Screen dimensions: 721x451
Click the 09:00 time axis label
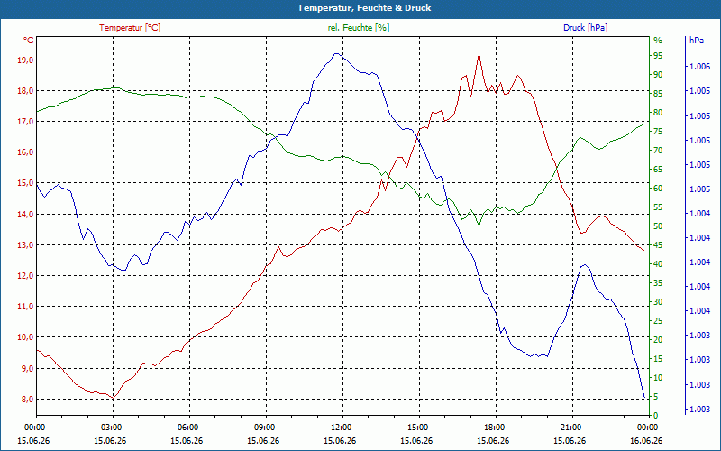pos(266,427)
